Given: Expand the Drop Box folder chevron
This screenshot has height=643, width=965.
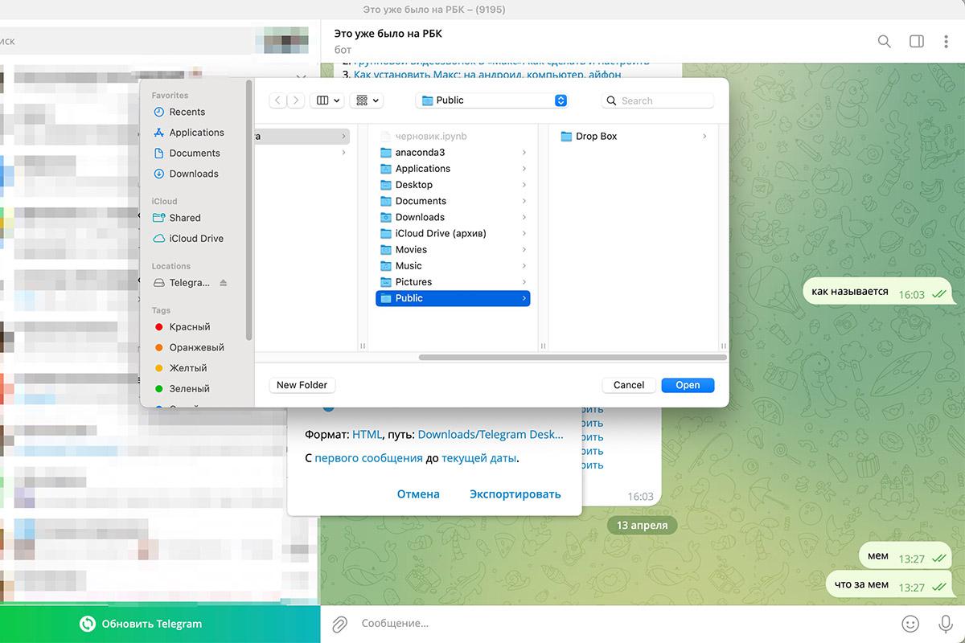Looking at the screenshot, I should pyautogui.click(x=704, y=136).
